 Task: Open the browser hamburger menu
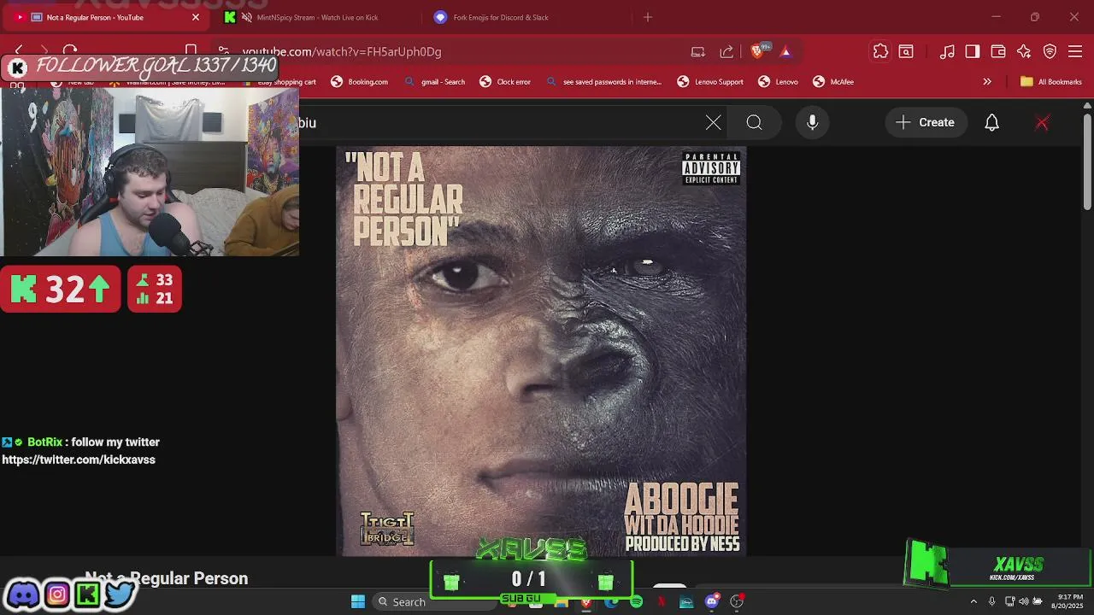[x=1076, y=51]
